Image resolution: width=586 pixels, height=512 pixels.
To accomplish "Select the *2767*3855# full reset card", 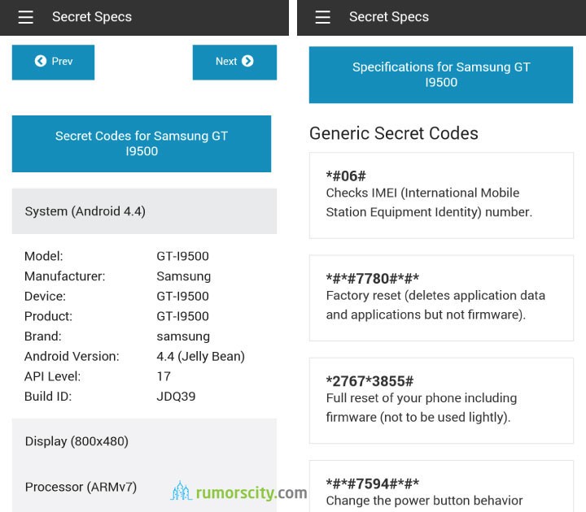I will point(441,401).
